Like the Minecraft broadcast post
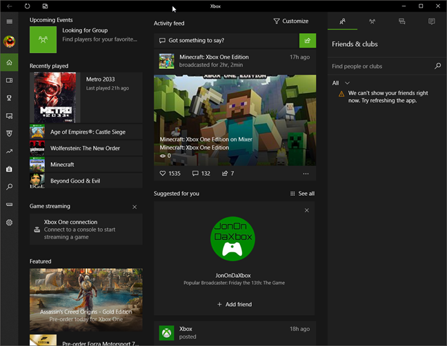Viewport: 447px width, 346px height. click(170, 174)
